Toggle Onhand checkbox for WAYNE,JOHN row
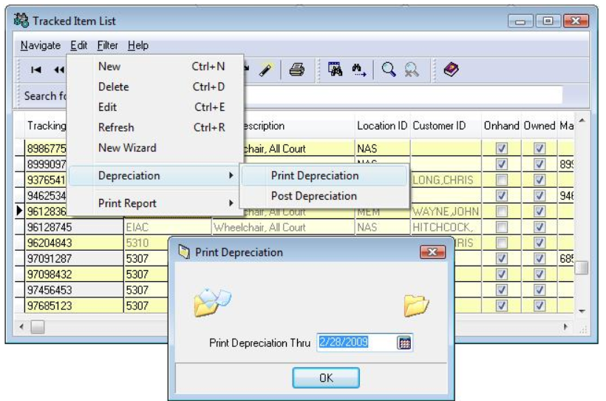The height and width of the screenshot is (401, 606). click(x=502, y=212)
